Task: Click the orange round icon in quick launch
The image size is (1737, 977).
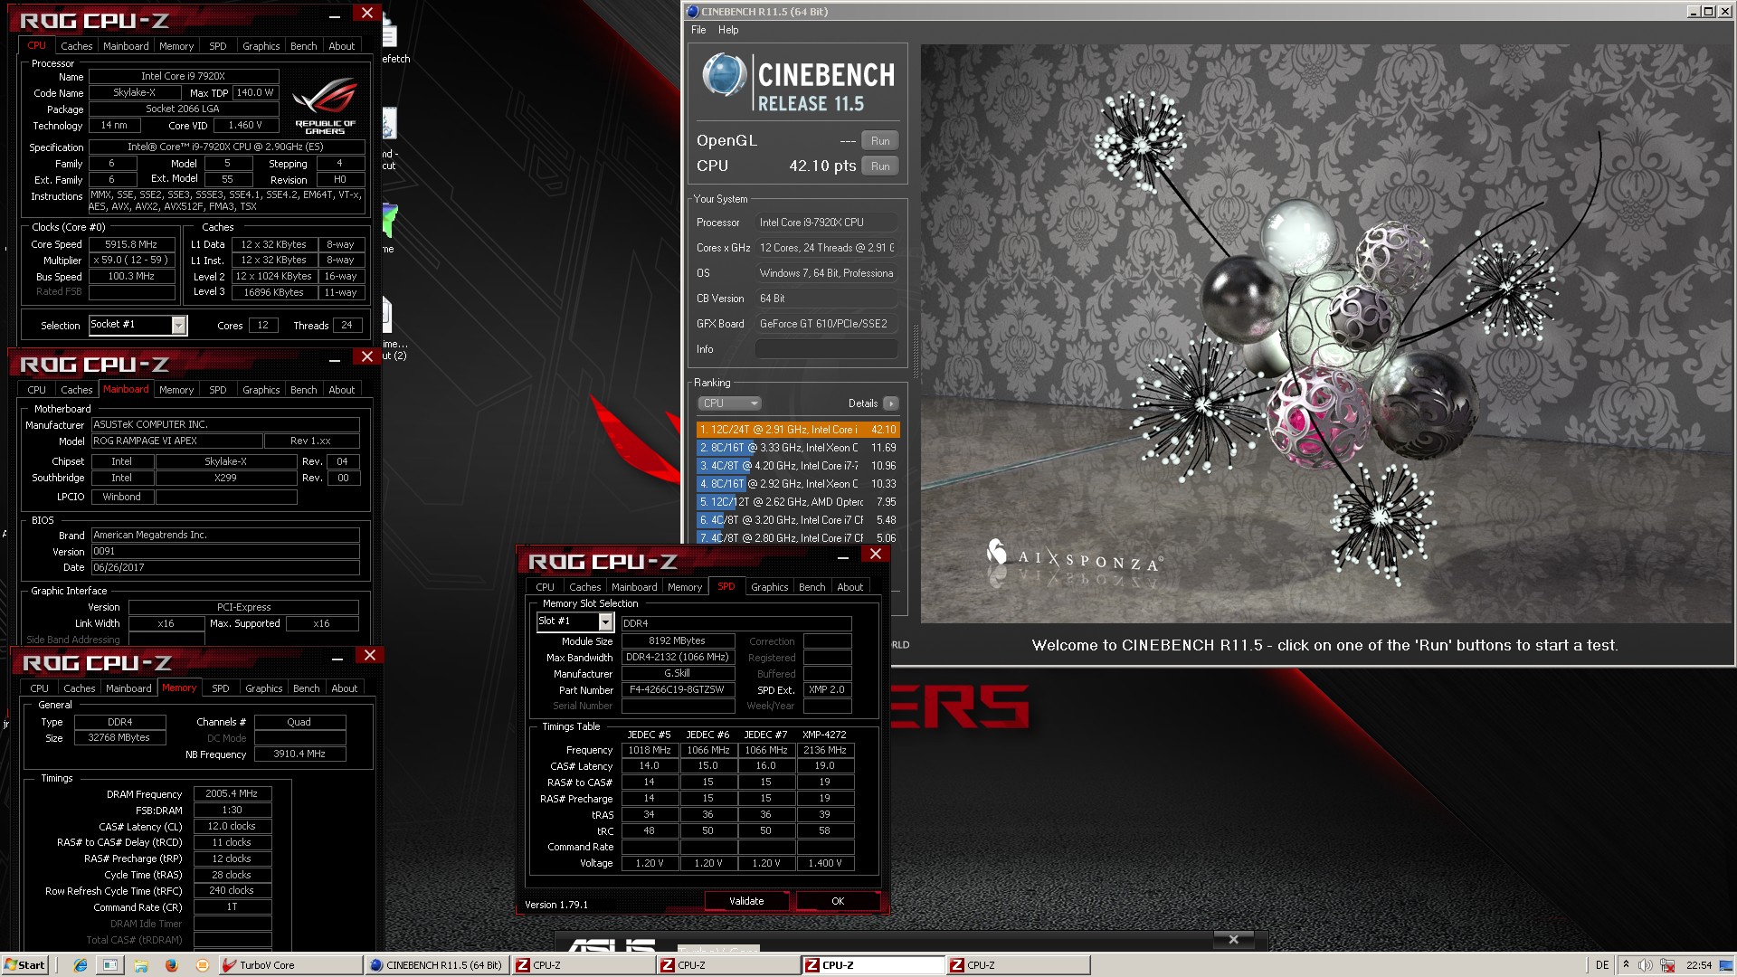Action: (202, 965)
